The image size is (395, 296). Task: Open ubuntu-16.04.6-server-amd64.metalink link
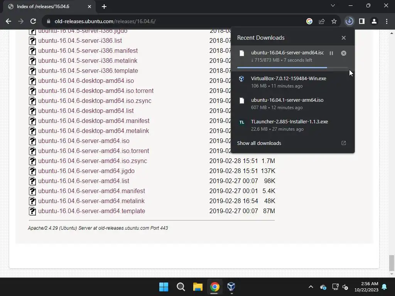coord(91,201)
